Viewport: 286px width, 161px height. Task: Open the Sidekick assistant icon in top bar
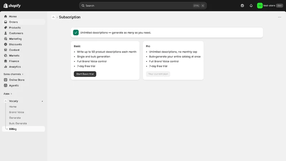click(242, 6)
